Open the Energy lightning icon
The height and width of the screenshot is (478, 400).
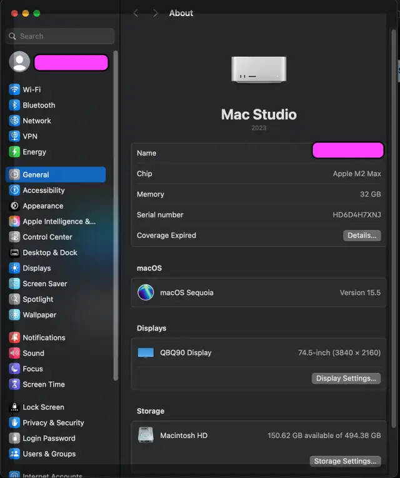point(14,151)
